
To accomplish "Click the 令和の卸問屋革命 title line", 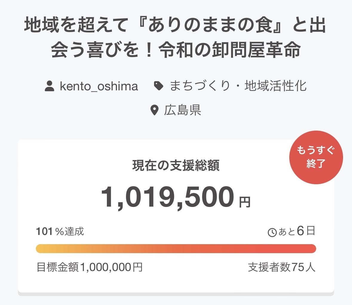I will [x=229, y=51].
